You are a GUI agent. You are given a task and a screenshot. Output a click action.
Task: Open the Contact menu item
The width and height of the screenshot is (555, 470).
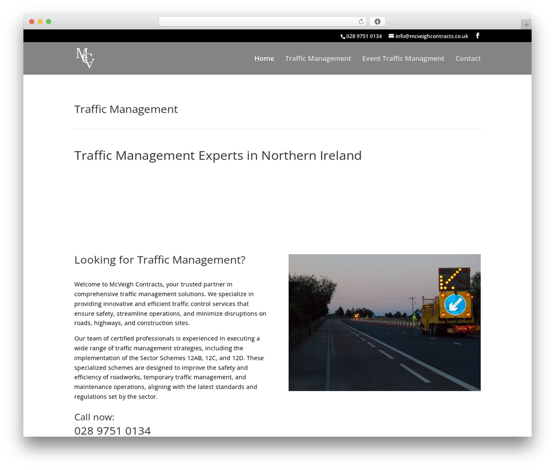pyautogui.click(x=468, y=58)
